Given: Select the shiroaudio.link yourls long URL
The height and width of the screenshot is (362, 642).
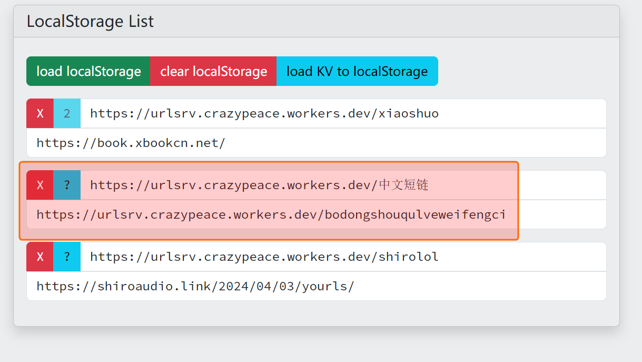Looking at the screenshot, I should click(195, 286).
